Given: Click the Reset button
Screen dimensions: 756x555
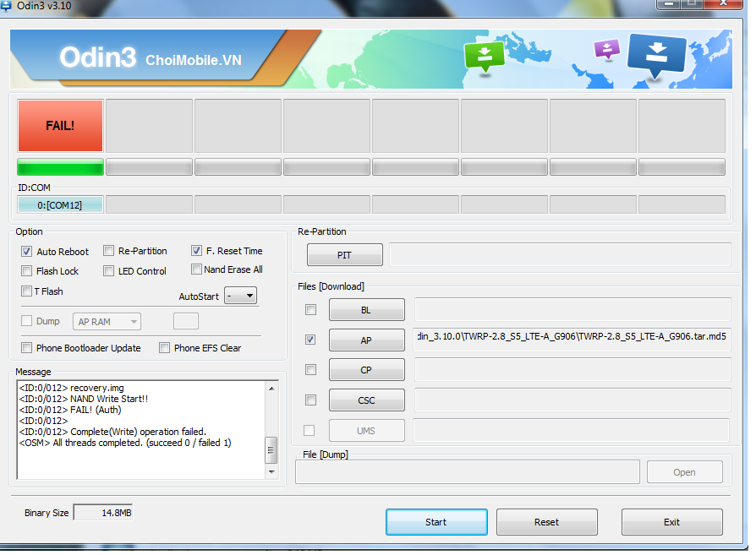Looking at the screenshot, I should click(547, 522).
